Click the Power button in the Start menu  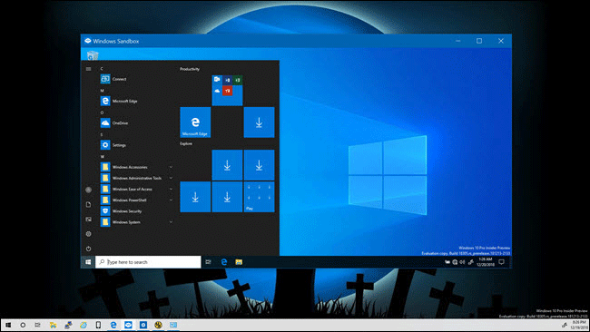88,249
